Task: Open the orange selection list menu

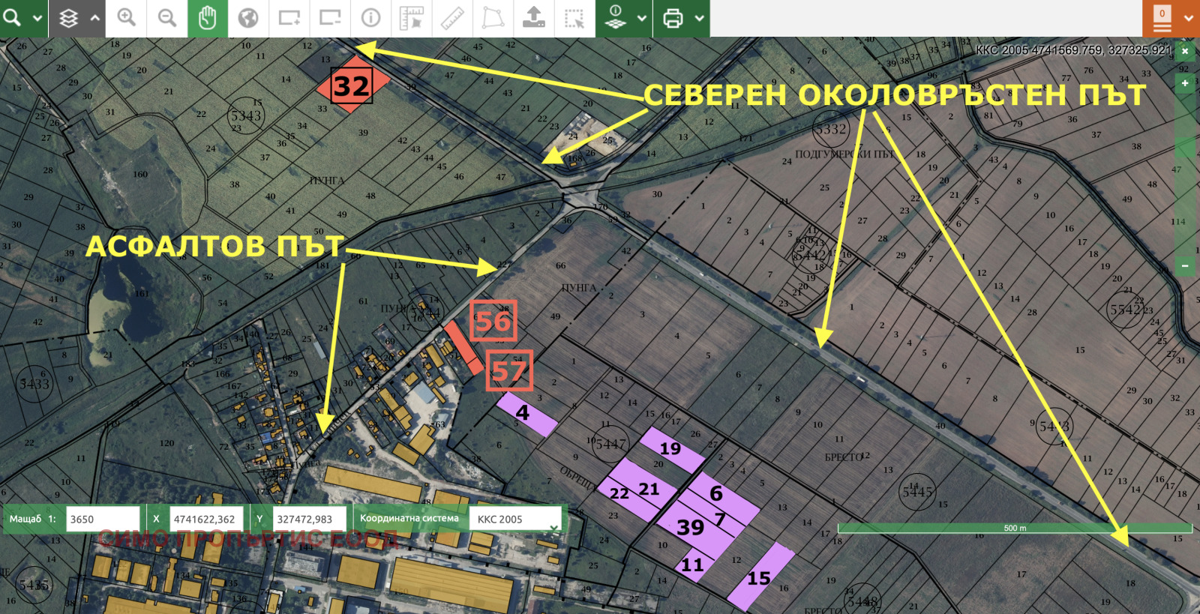Action: [x=1162, y=19]
